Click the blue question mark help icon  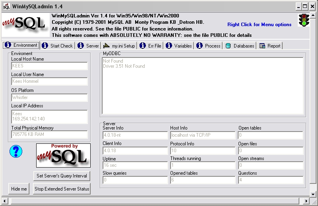pos(16,151)
